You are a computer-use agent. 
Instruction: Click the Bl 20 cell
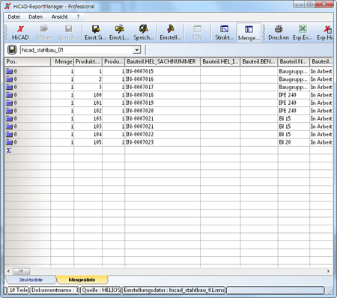[294, 142]
